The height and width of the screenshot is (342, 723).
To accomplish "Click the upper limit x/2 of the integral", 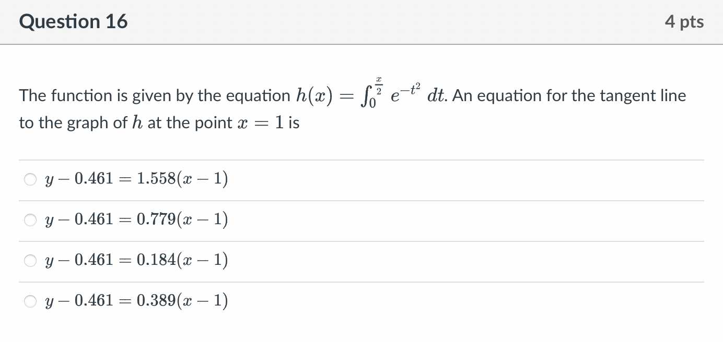I will click(378, 84).
